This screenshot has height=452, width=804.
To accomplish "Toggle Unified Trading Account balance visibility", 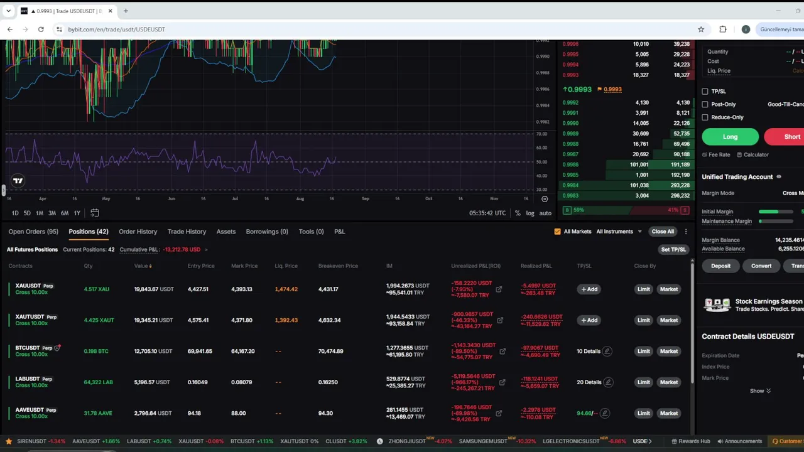I will [779, 177].
